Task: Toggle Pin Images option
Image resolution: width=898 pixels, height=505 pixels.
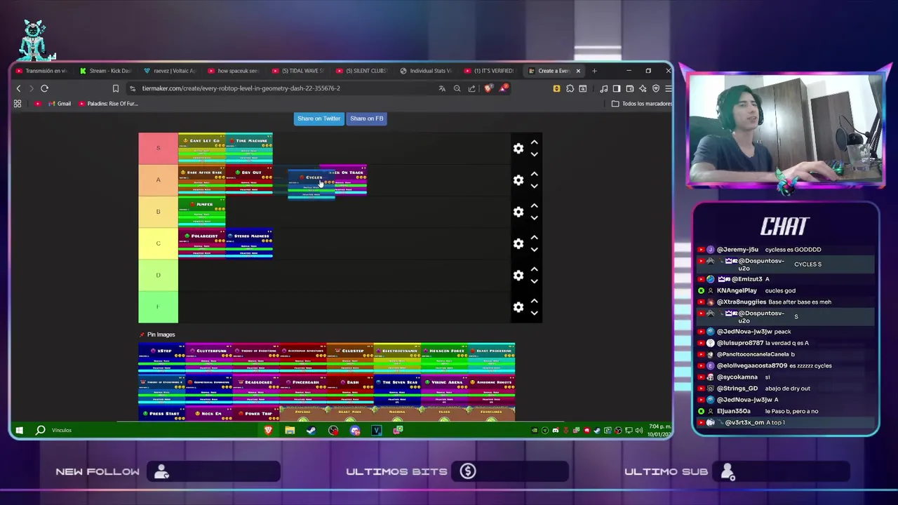Action: [157, 335]
